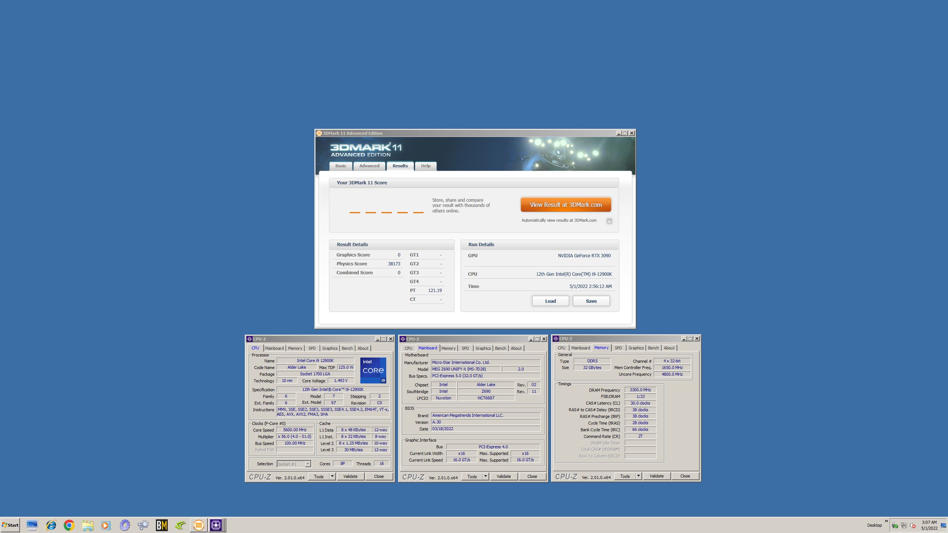
Task: Click the Physics Score value 38173
Action: 394,264
